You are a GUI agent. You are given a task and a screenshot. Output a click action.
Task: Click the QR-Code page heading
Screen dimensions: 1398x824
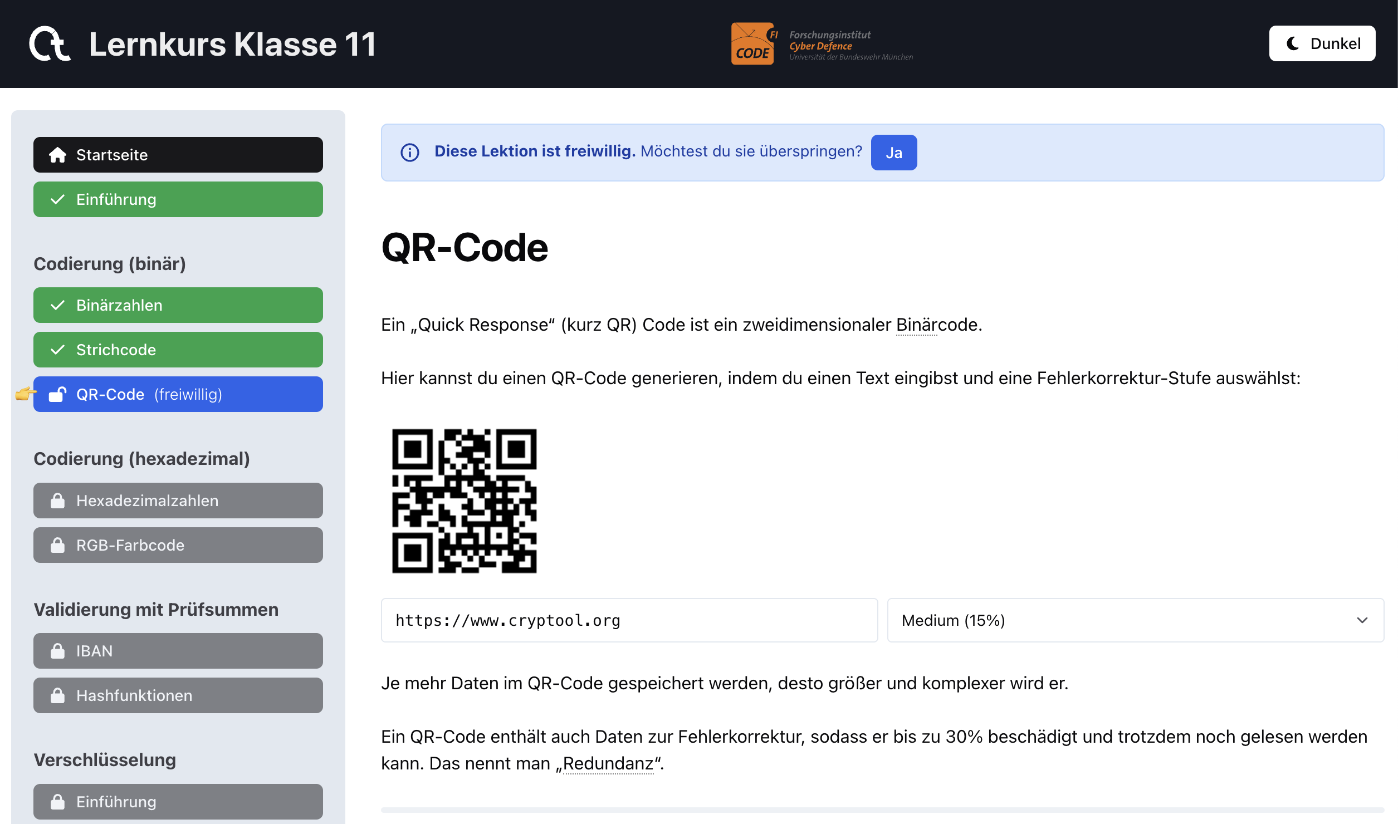click(465, 247)
